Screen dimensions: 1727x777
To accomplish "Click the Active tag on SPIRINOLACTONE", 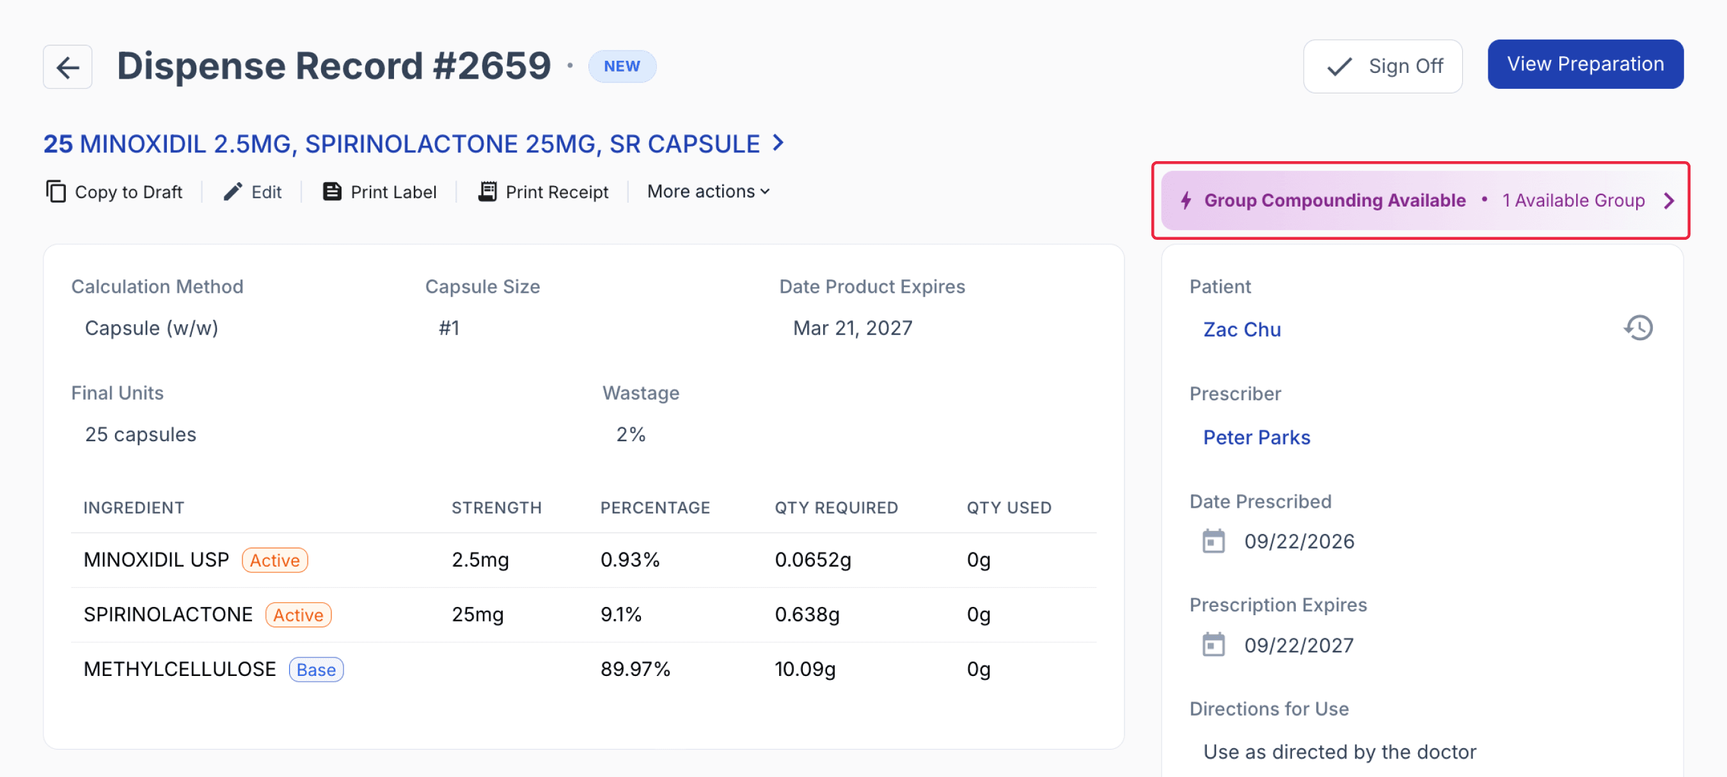I will pyautogui.click(x=298, y=615).
